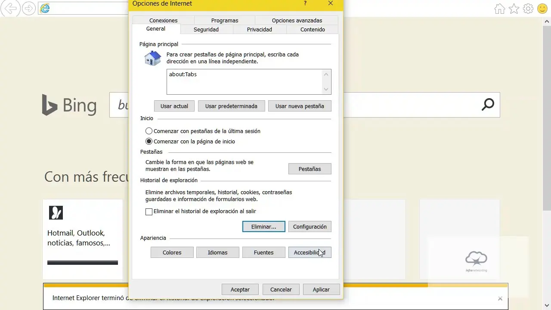Switch to the Programas tab
Image resolution: width=551 pixels, height=310 pixels.
click(x=225, y=20)
